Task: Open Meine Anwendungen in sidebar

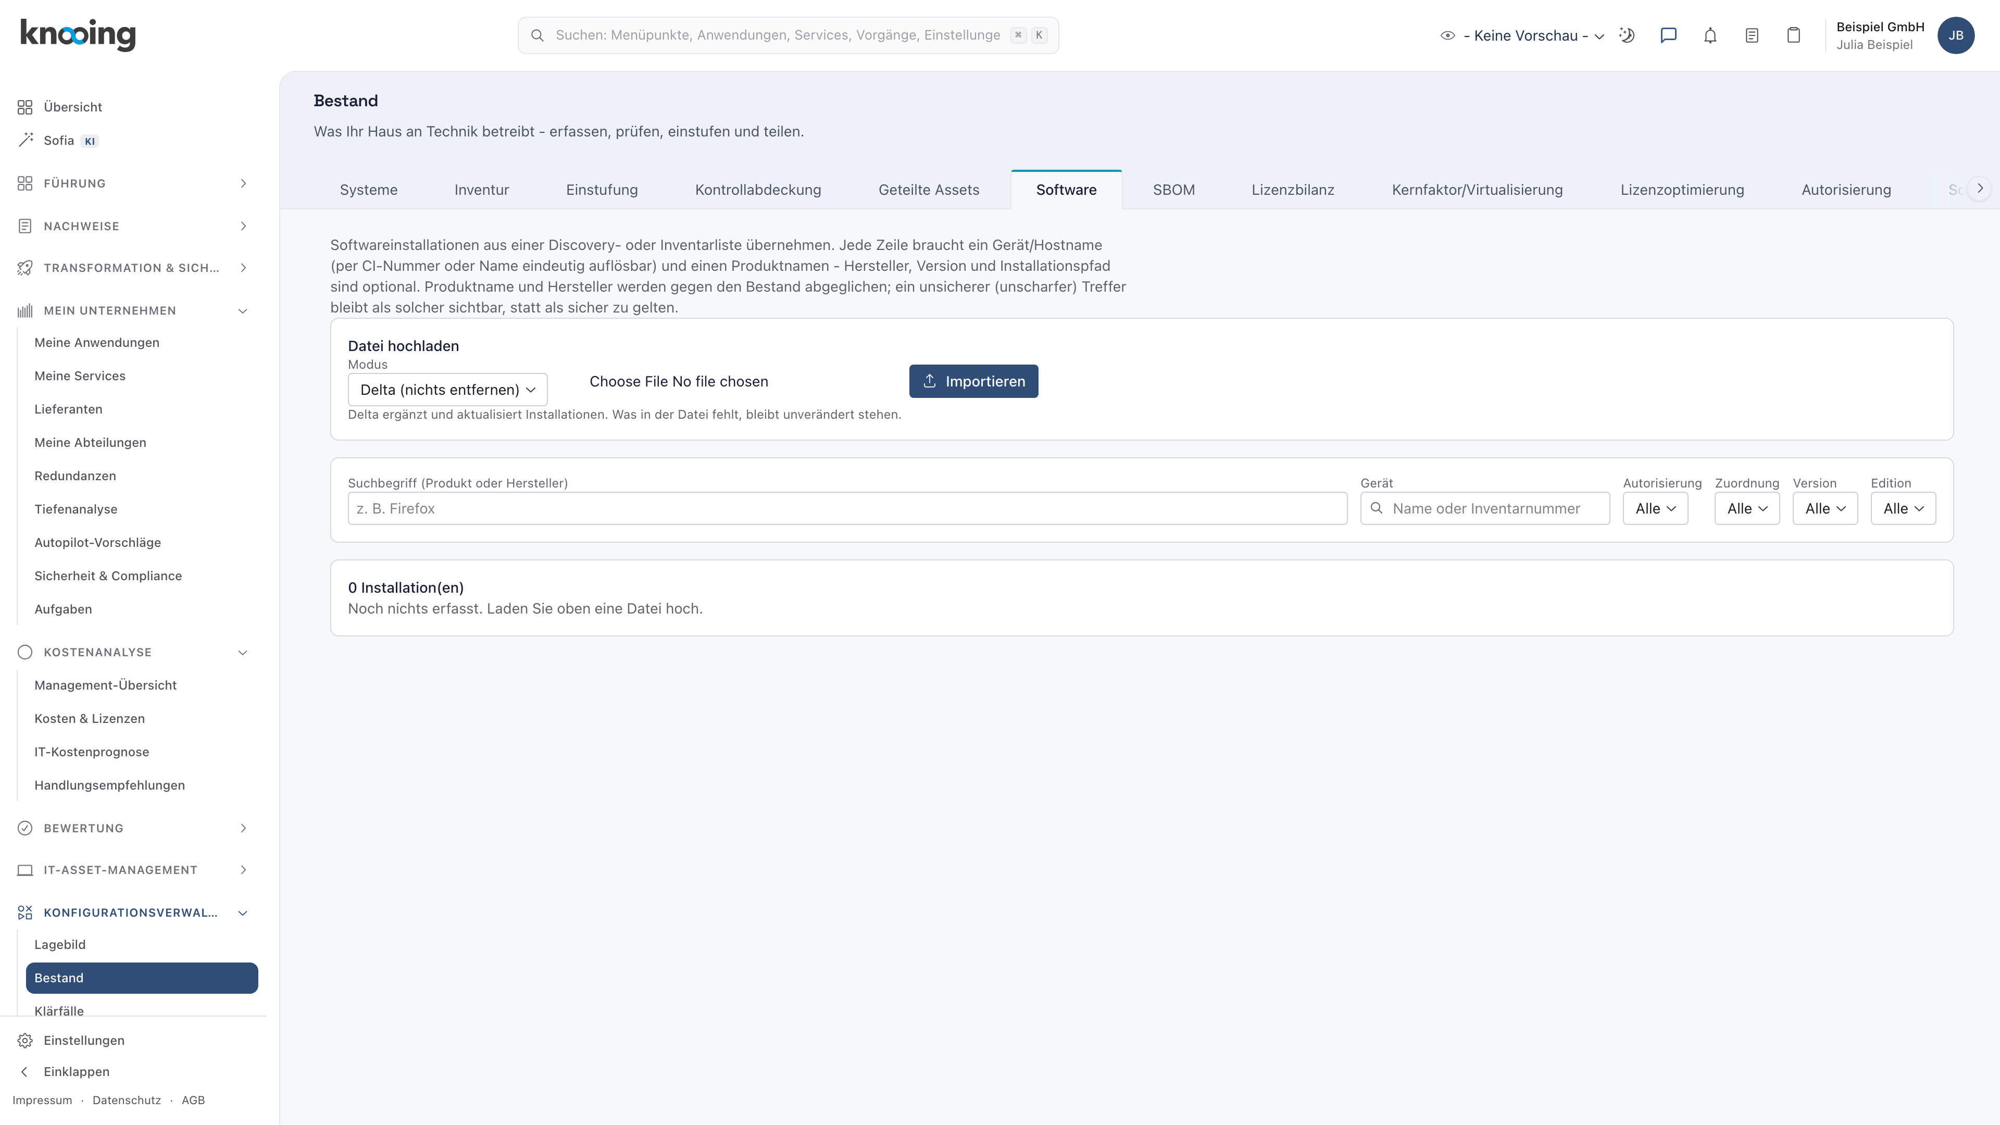Action: pos(97,342)
